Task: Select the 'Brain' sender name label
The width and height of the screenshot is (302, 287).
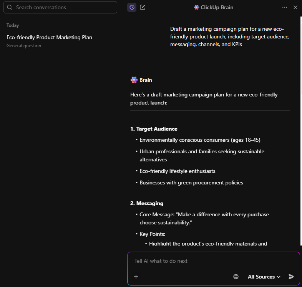Action: click(x=146, y=80)
